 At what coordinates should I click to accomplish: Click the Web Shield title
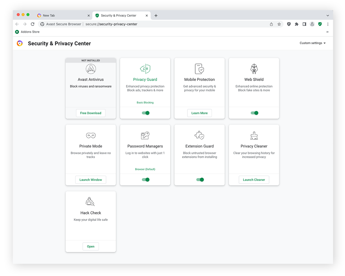tap(254, 80)
